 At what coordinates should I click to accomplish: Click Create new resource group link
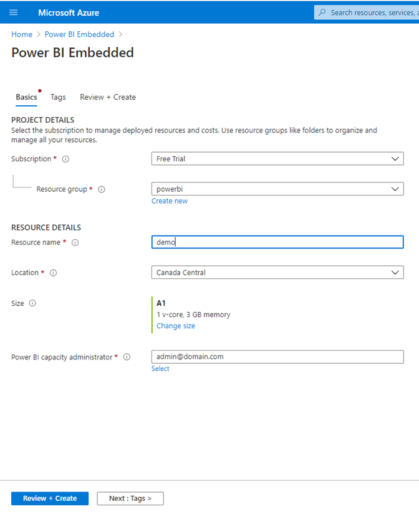click(x=170, y=201)
